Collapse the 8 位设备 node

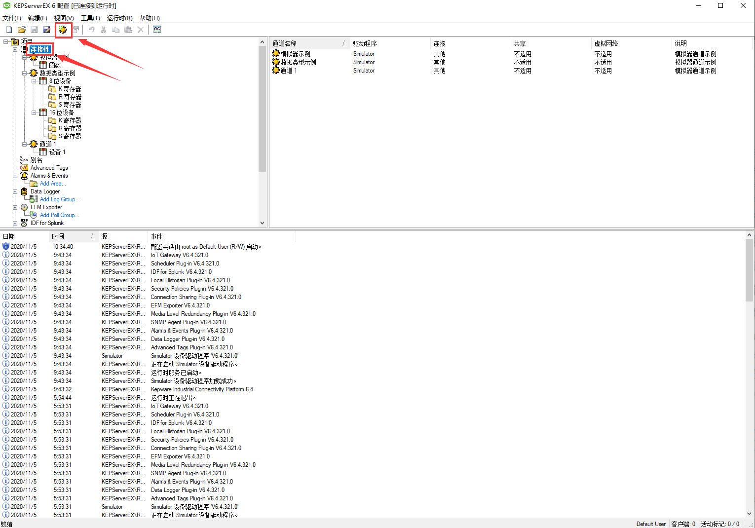pos(34,81)
